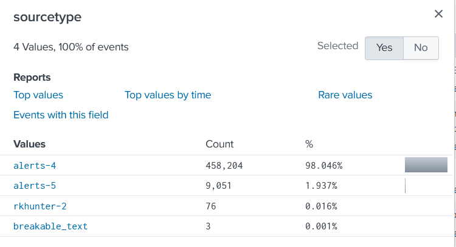Image resolution: width=456 pixels, height=247 pixels.
Task: Open the Top values by time report
Action: coord(168,95)
